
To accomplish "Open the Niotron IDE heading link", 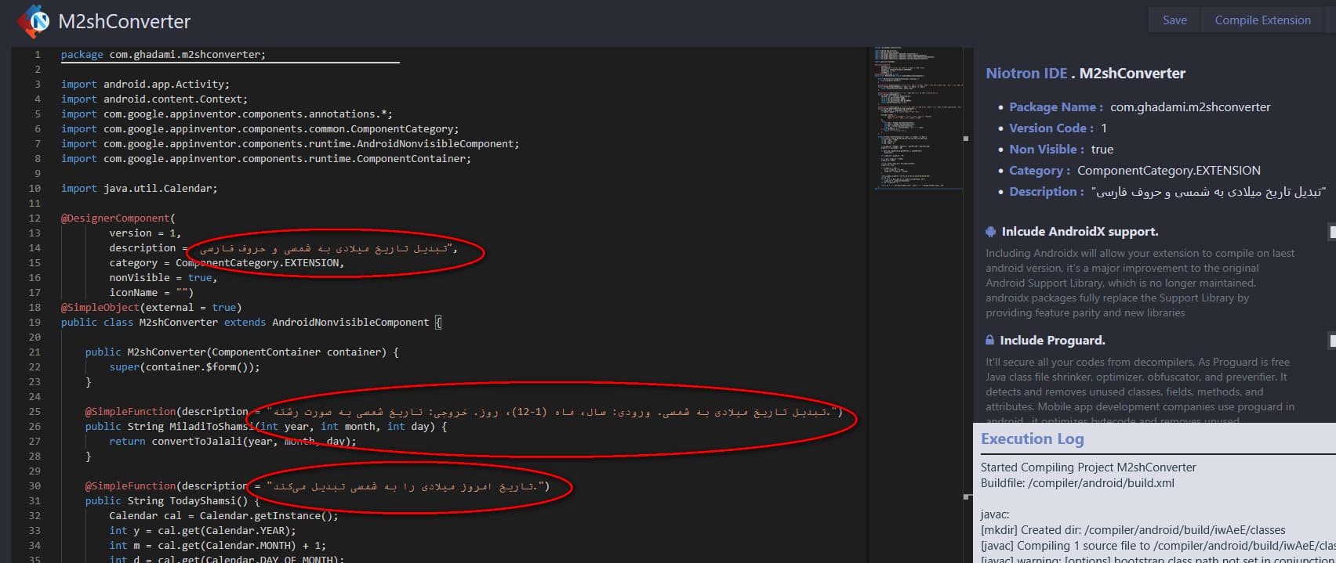I will pos(1026,74).
